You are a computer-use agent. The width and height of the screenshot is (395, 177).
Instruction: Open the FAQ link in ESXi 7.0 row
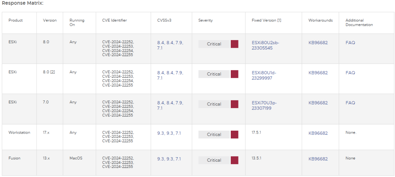pyautogui.click(x=350, y=103)
